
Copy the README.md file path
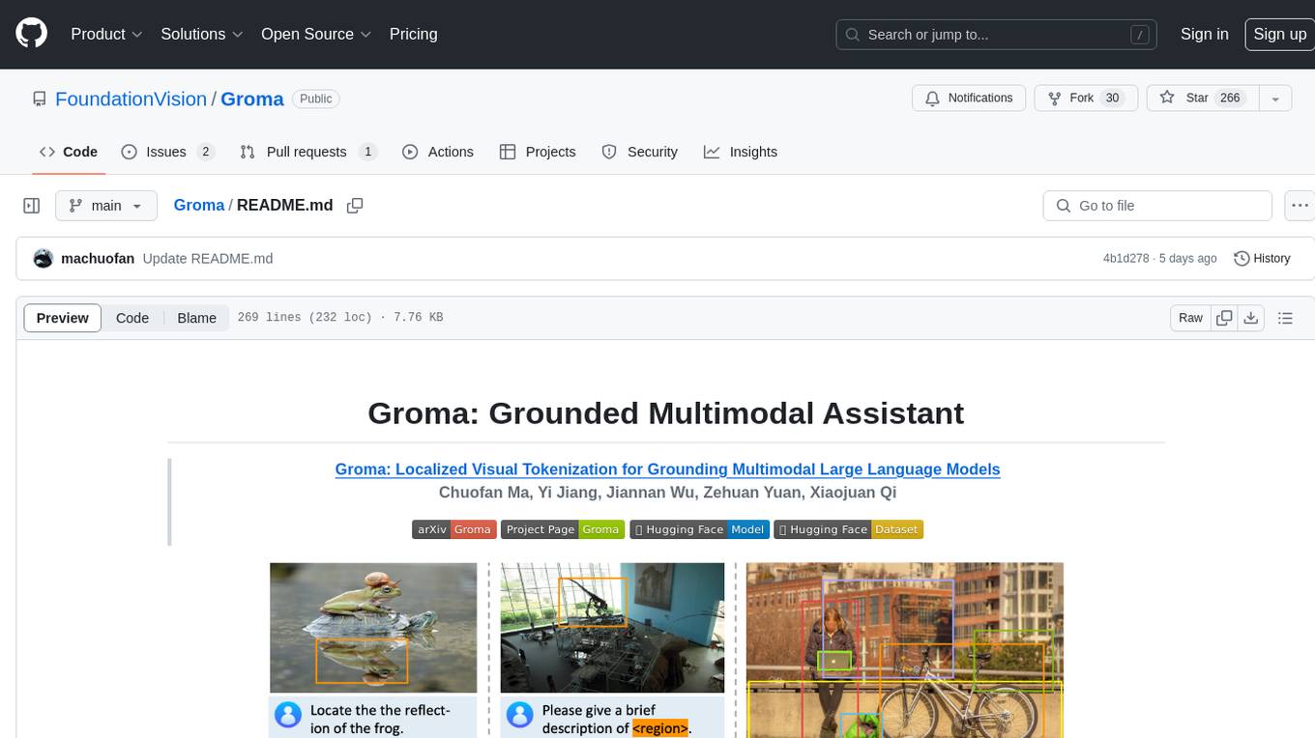click(x=355, y=206)
